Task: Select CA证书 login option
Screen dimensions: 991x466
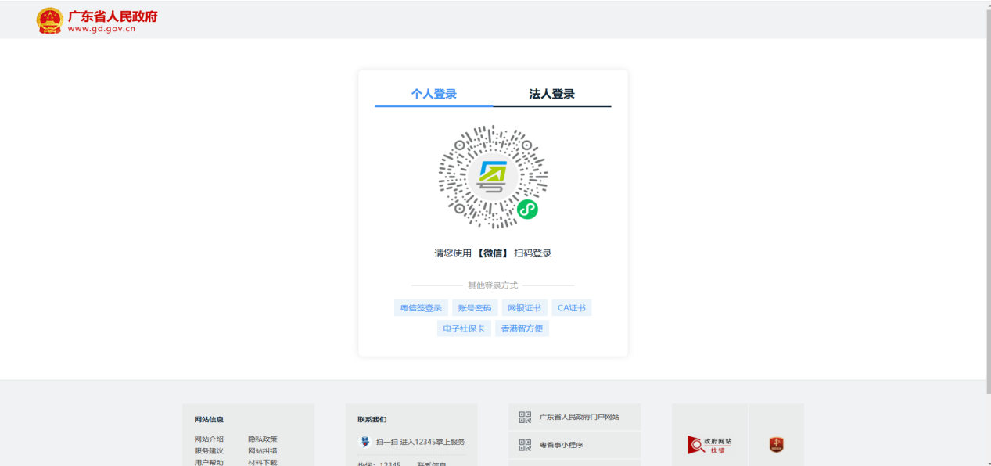Action: (572, 308)
